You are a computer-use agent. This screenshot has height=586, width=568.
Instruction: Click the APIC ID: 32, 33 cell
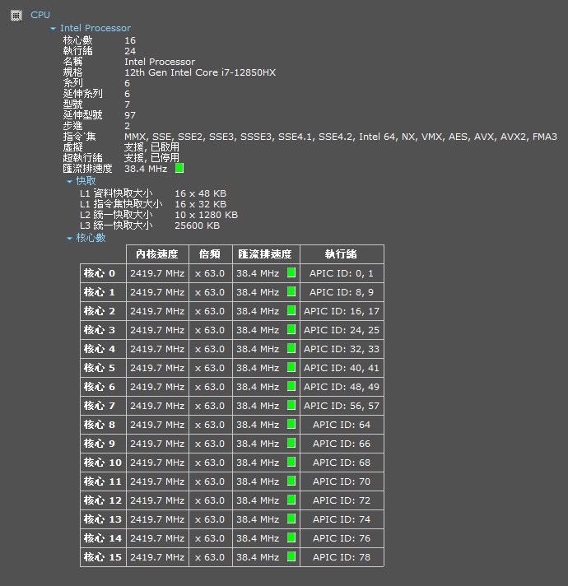[x=342, y=349]
